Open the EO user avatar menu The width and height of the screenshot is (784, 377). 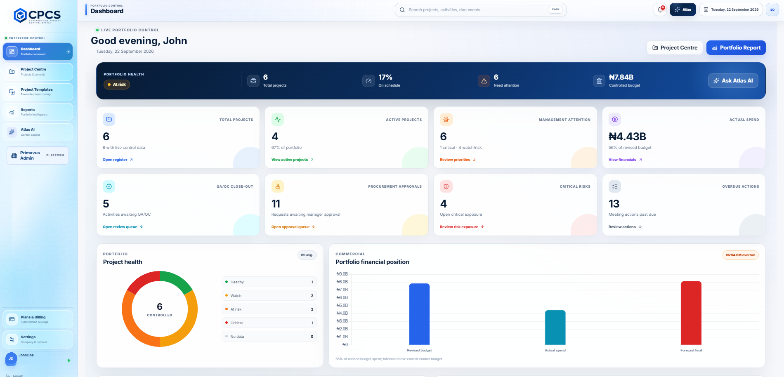click(x=772, y=9)
